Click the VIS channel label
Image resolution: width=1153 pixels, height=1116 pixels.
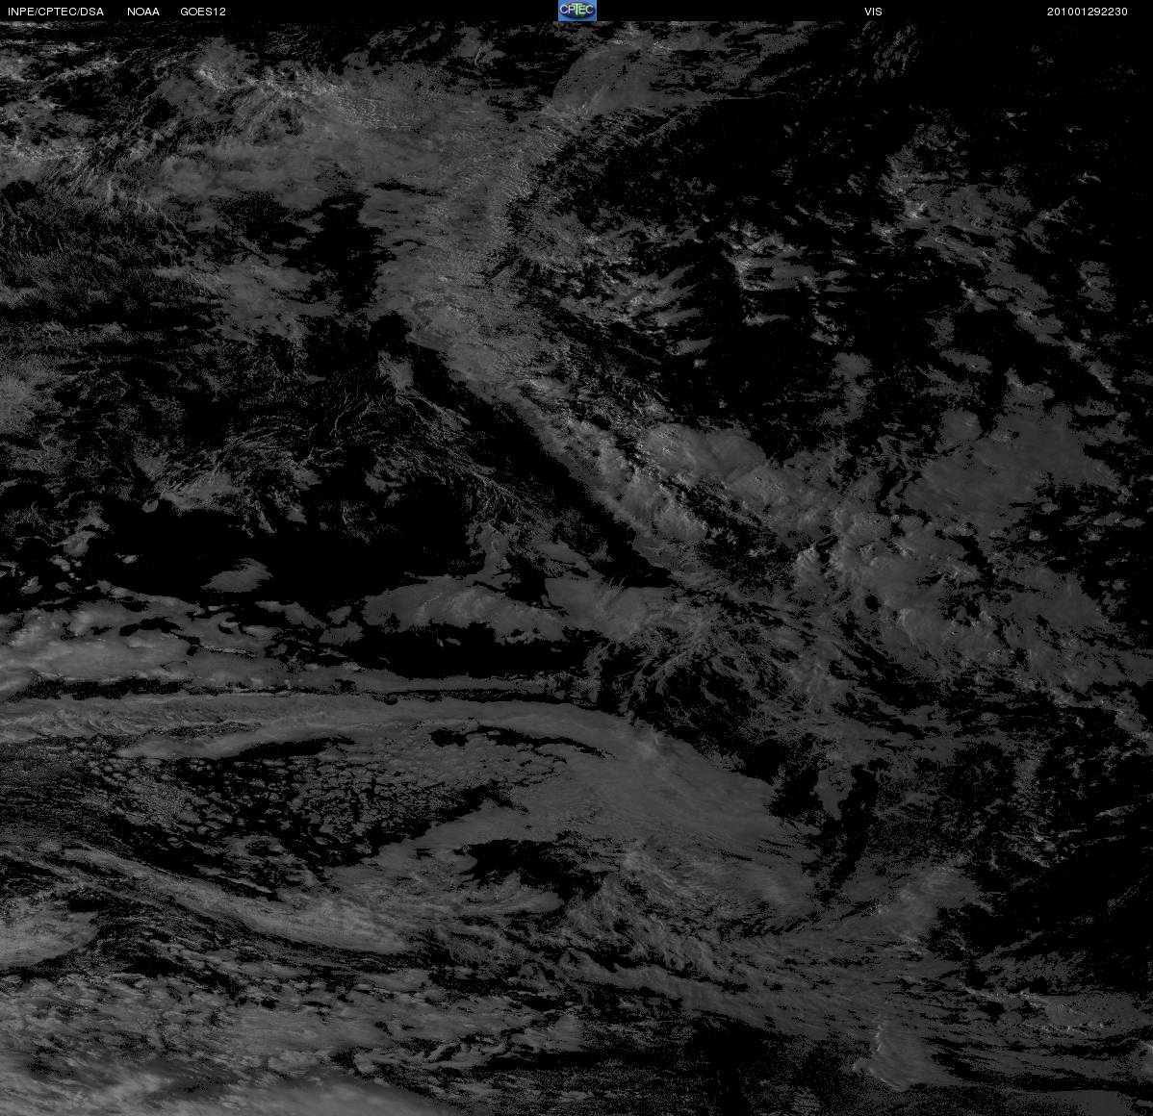point(873,12)
